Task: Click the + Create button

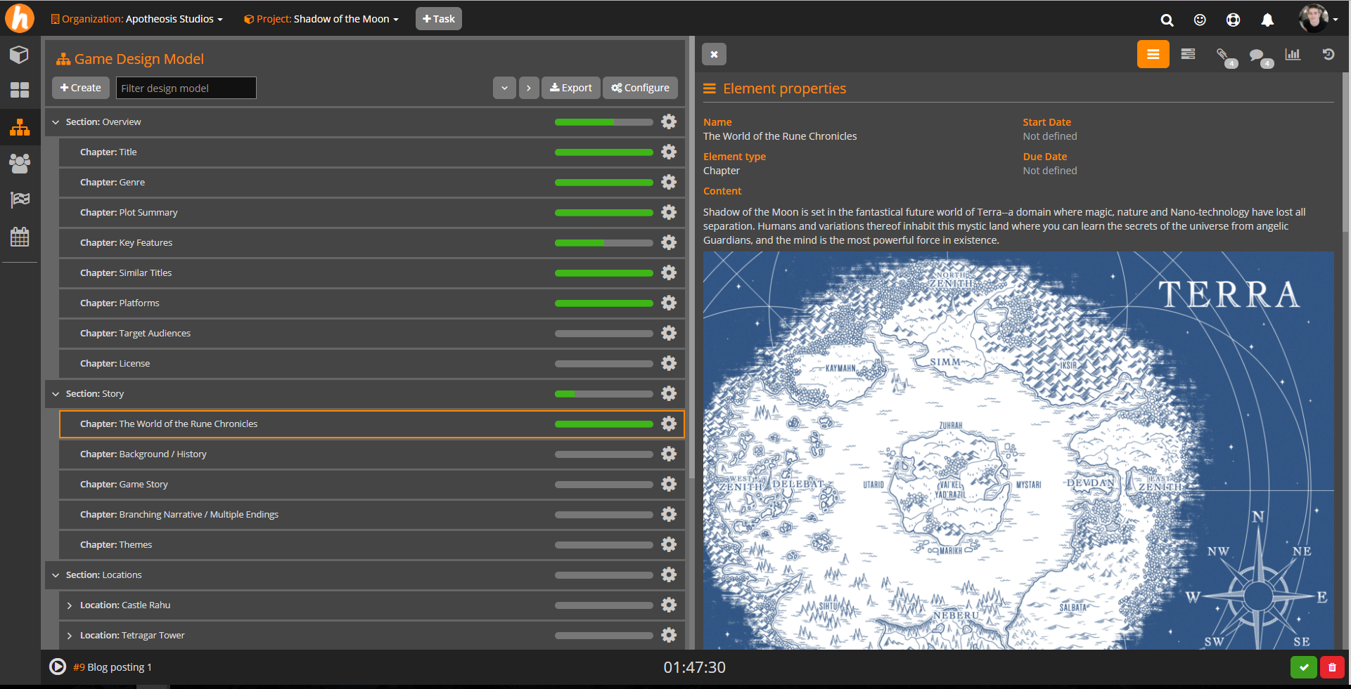Action: 81,88
